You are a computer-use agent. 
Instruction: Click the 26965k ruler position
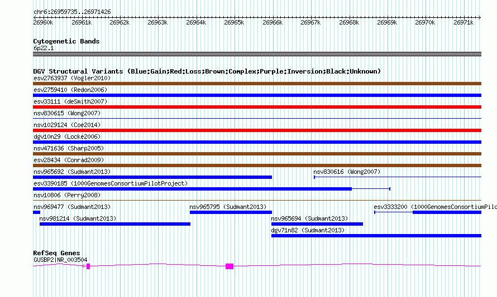pos(234,22)
